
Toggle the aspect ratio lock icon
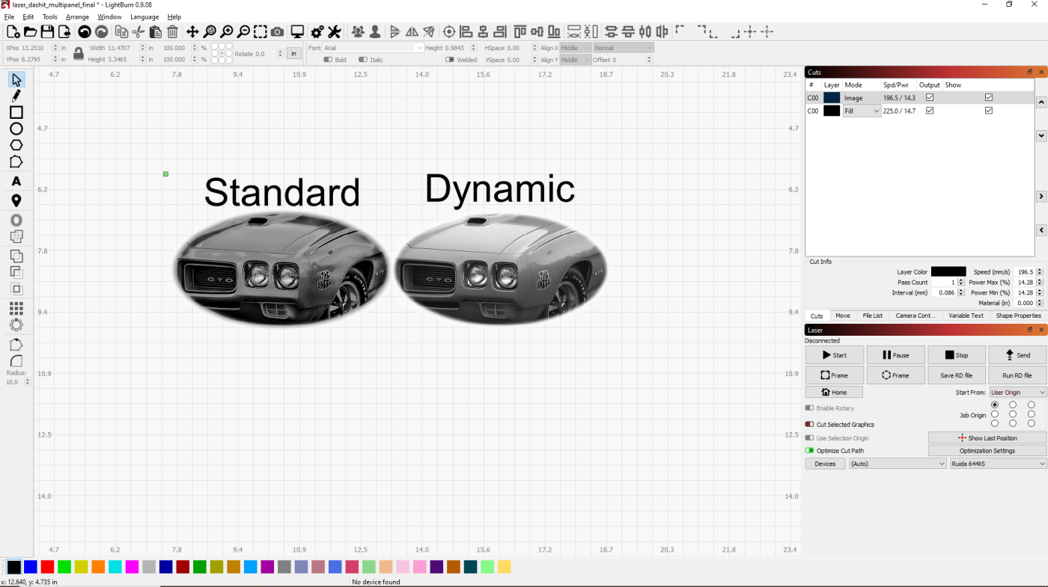[79, 53]
